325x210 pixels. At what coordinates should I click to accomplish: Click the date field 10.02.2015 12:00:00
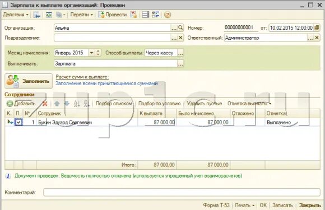point(291,28)
